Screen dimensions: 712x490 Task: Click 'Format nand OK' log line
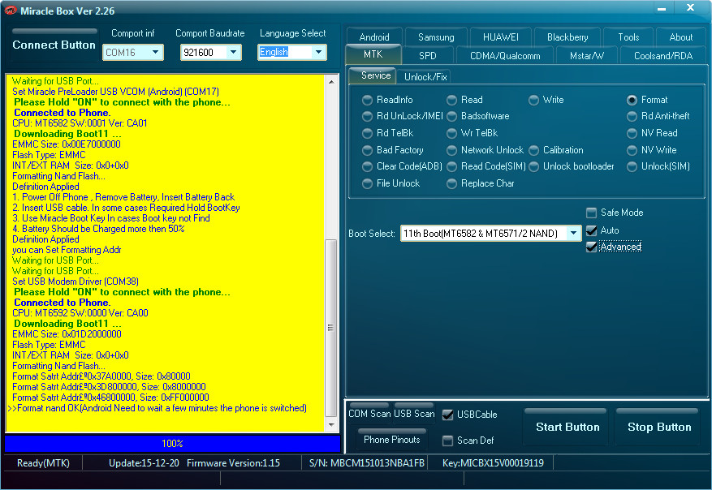pos(158,408)
